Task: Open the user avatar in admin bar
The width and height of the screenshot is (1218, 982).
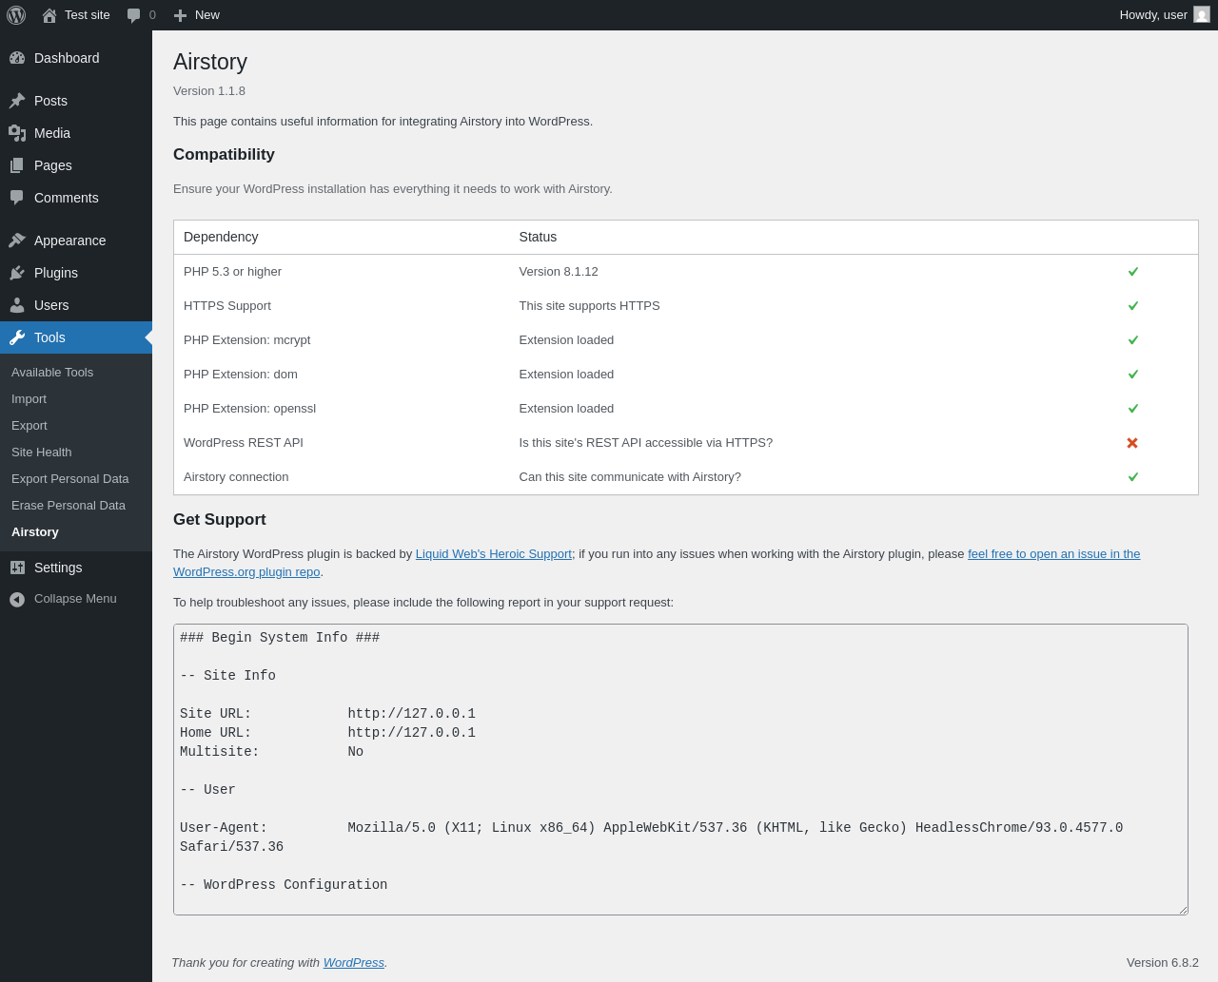Action: coord(1202,14)
